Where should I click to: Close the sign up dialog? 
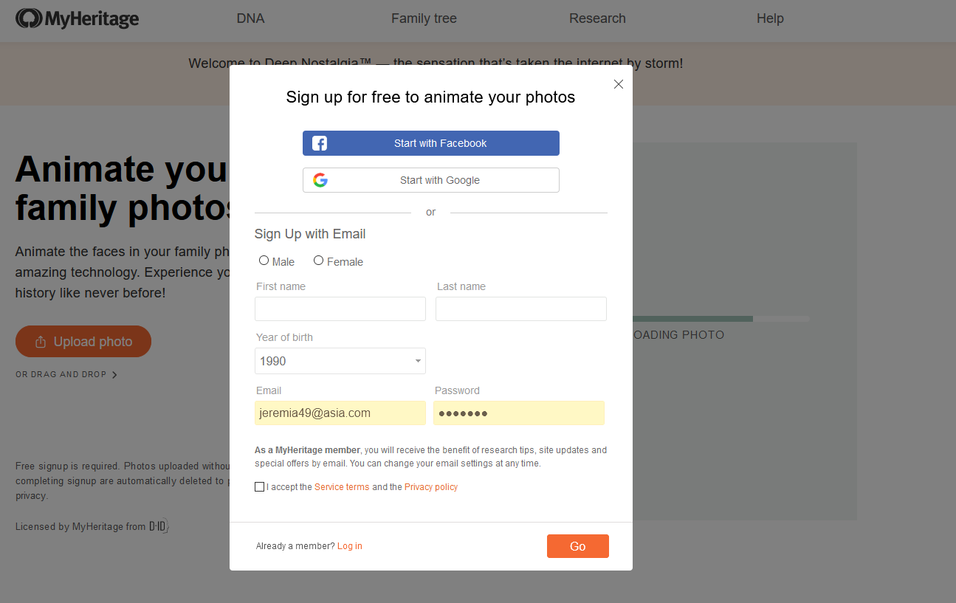coord(619,84)
